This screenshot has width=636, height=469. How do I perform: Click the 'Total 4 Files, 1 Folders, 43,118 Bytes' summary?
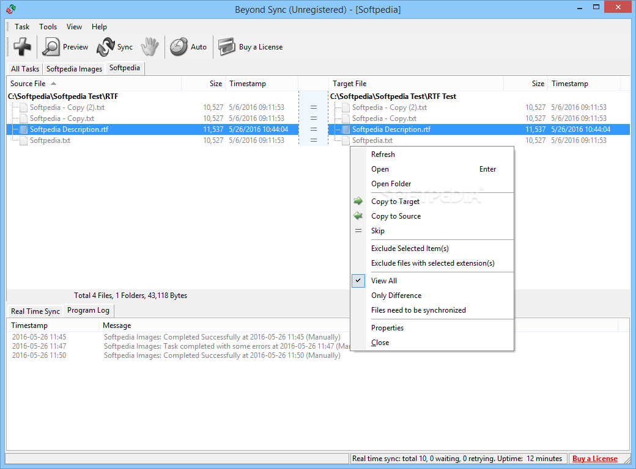tap(131, 295)
